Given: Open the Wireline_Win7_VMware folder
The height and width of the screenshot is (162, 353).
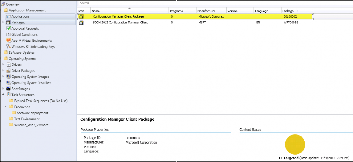Looking at the screenshot, I should coord(31,125).
